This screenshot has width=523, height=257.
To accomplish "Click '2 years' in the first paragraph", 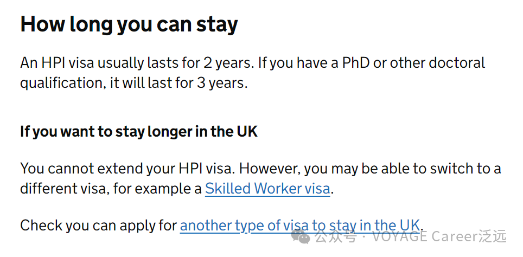I will pos(228,63).
